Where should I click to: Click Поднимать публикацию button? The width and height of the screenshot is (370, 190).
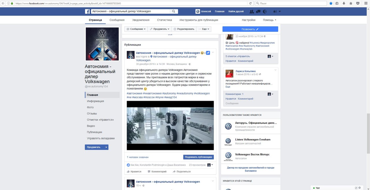click(198, 157)
